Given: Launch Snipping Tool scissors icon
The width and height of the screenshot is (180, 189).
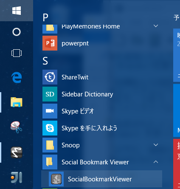Looking at the screenshot, I should pos(16,127).
